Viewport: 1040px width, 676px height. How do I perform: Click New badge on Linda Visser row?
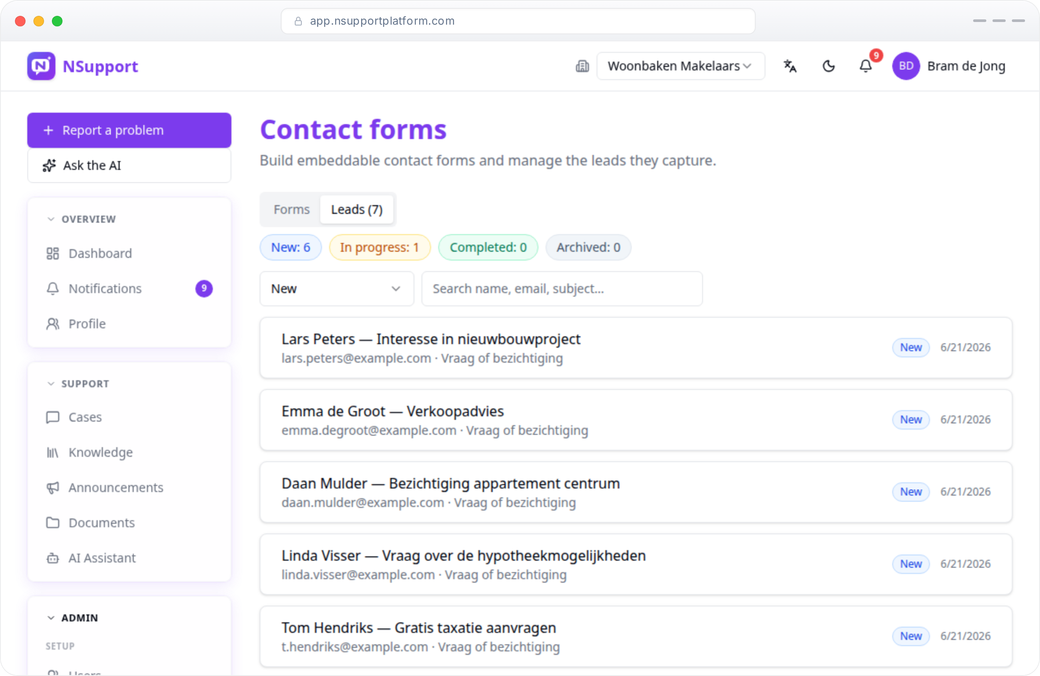[x=911, y=564]
